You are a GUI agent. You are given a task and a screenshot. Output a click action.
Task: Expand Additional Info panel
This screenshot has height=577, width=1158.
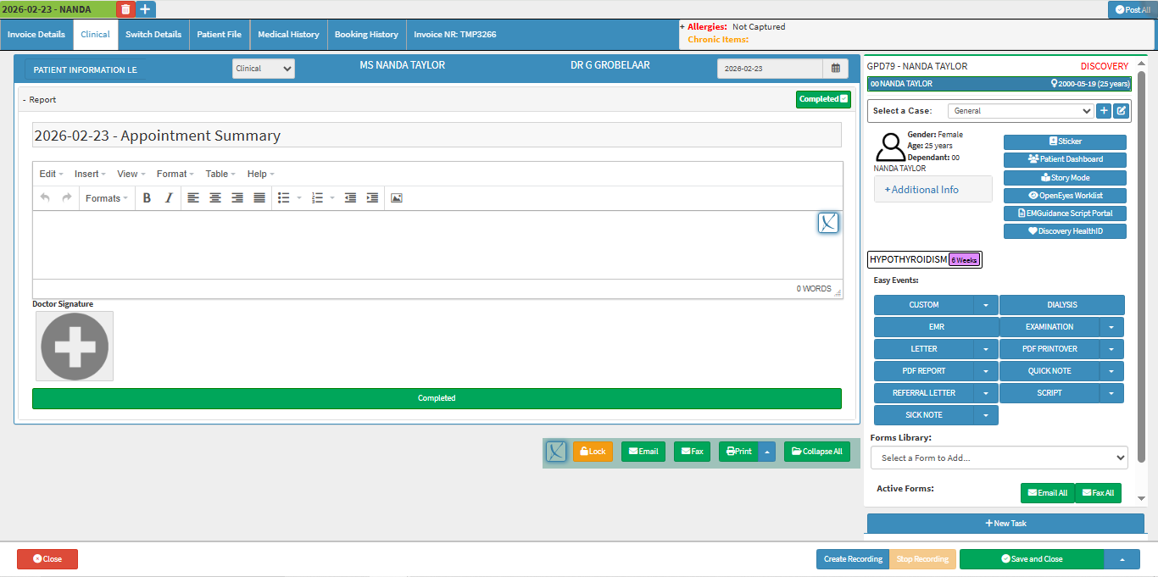pos(933,189)
